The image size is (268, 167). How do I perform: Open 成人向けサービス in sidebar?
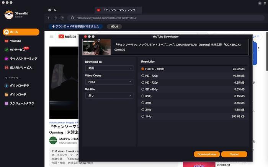[21, 68]
